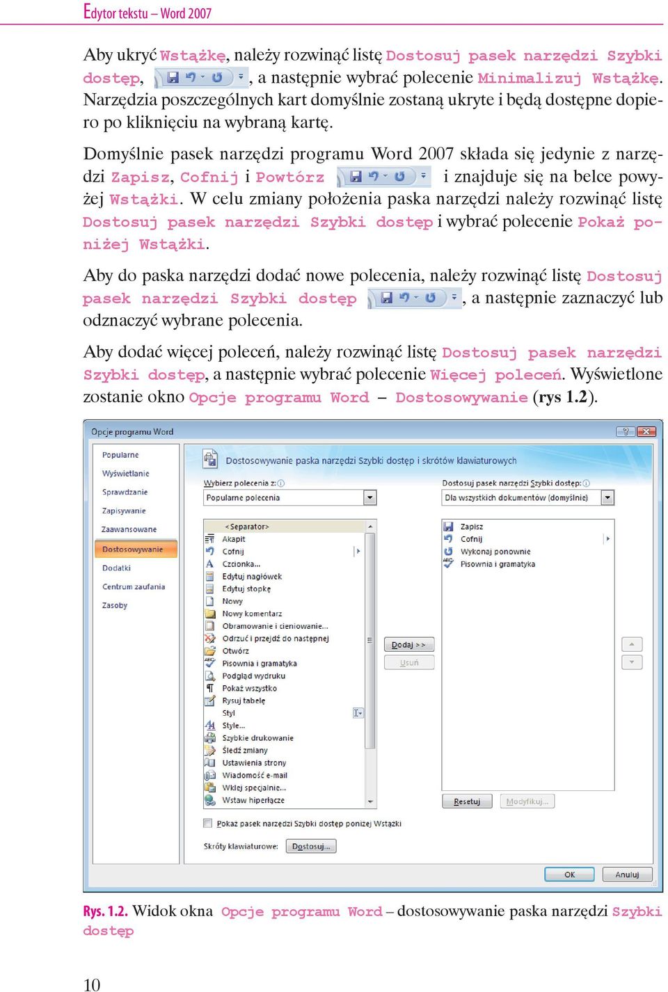Click the Zapisz floppy disk icon in the right list
Viewport: 668px width, 992px height.
tap(448, 527)
